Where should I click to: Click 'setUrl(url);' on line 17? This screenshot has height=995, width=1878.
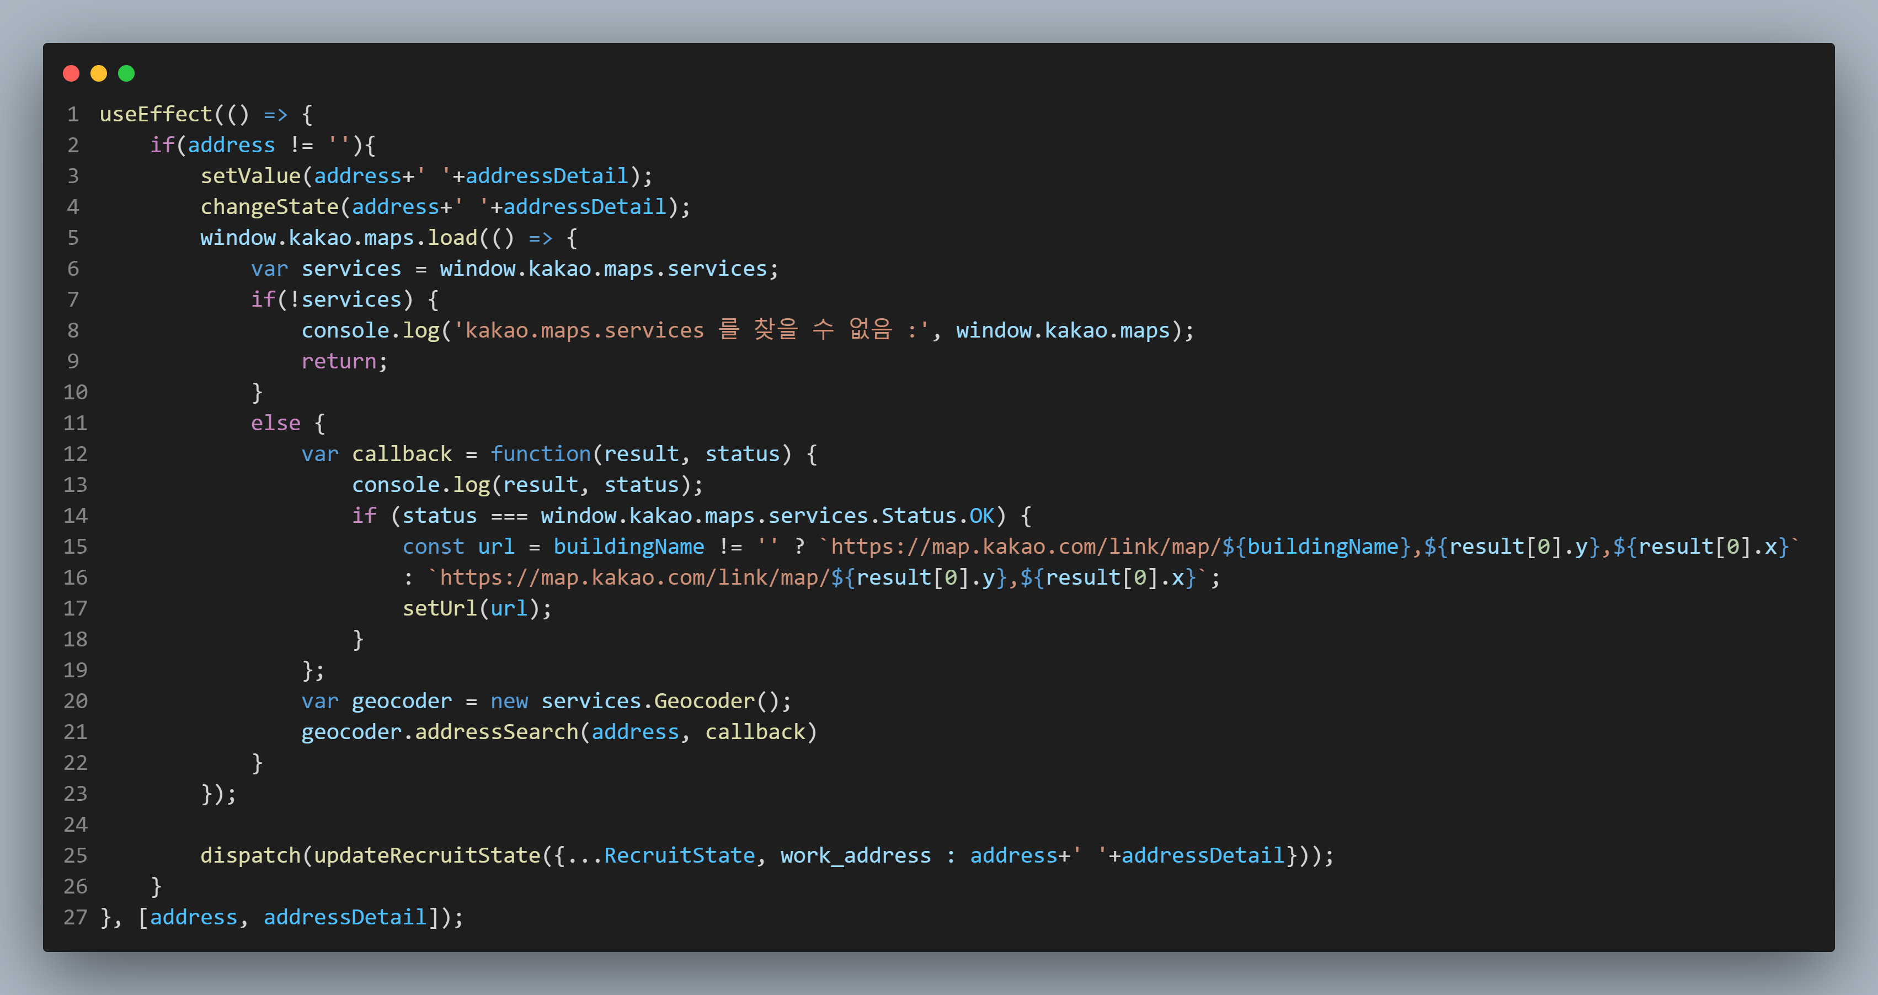478,609
